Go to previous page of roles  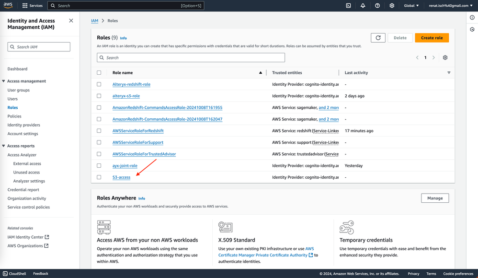click(417, 58)
